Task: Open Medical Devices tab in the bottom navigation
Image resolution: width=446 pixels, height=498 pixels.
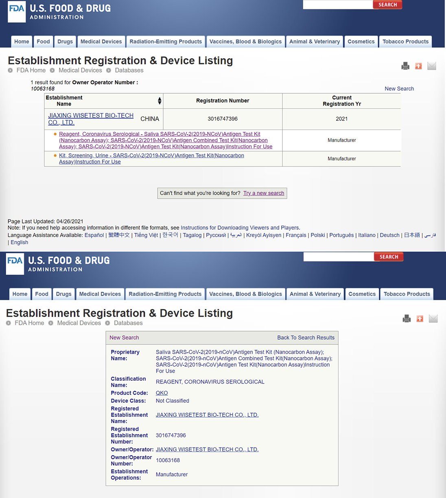Action: [100, 294]
